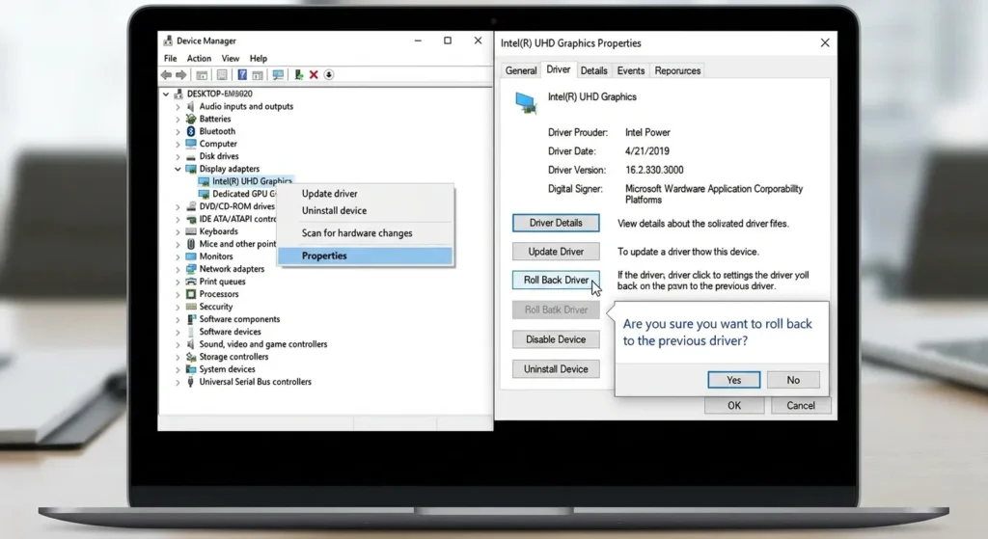Expand the System devices node chevron
The width and height of the screenshot is (988, 539).
(178, 369)
